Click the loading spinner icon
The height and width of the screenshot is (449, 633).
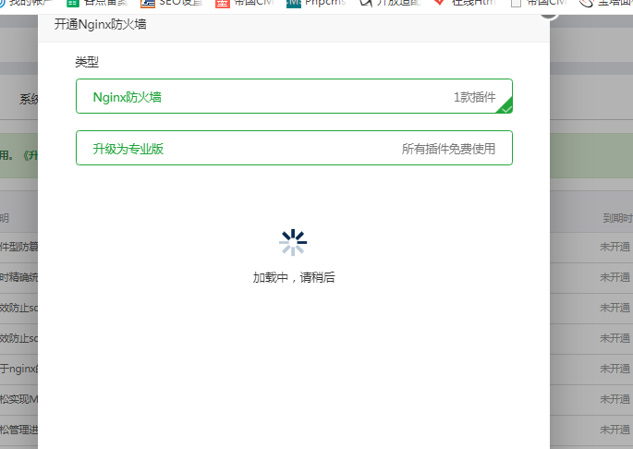[x=293, y=242]
